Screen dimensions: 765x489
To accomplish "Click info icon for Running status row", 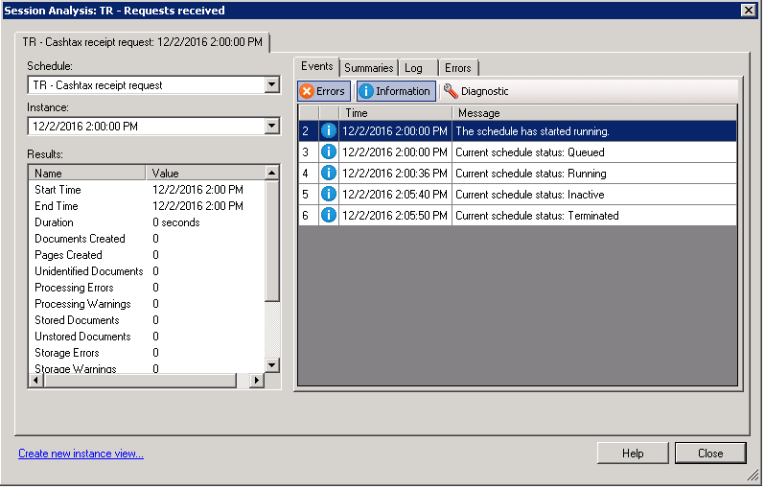I will pos(329,174).
